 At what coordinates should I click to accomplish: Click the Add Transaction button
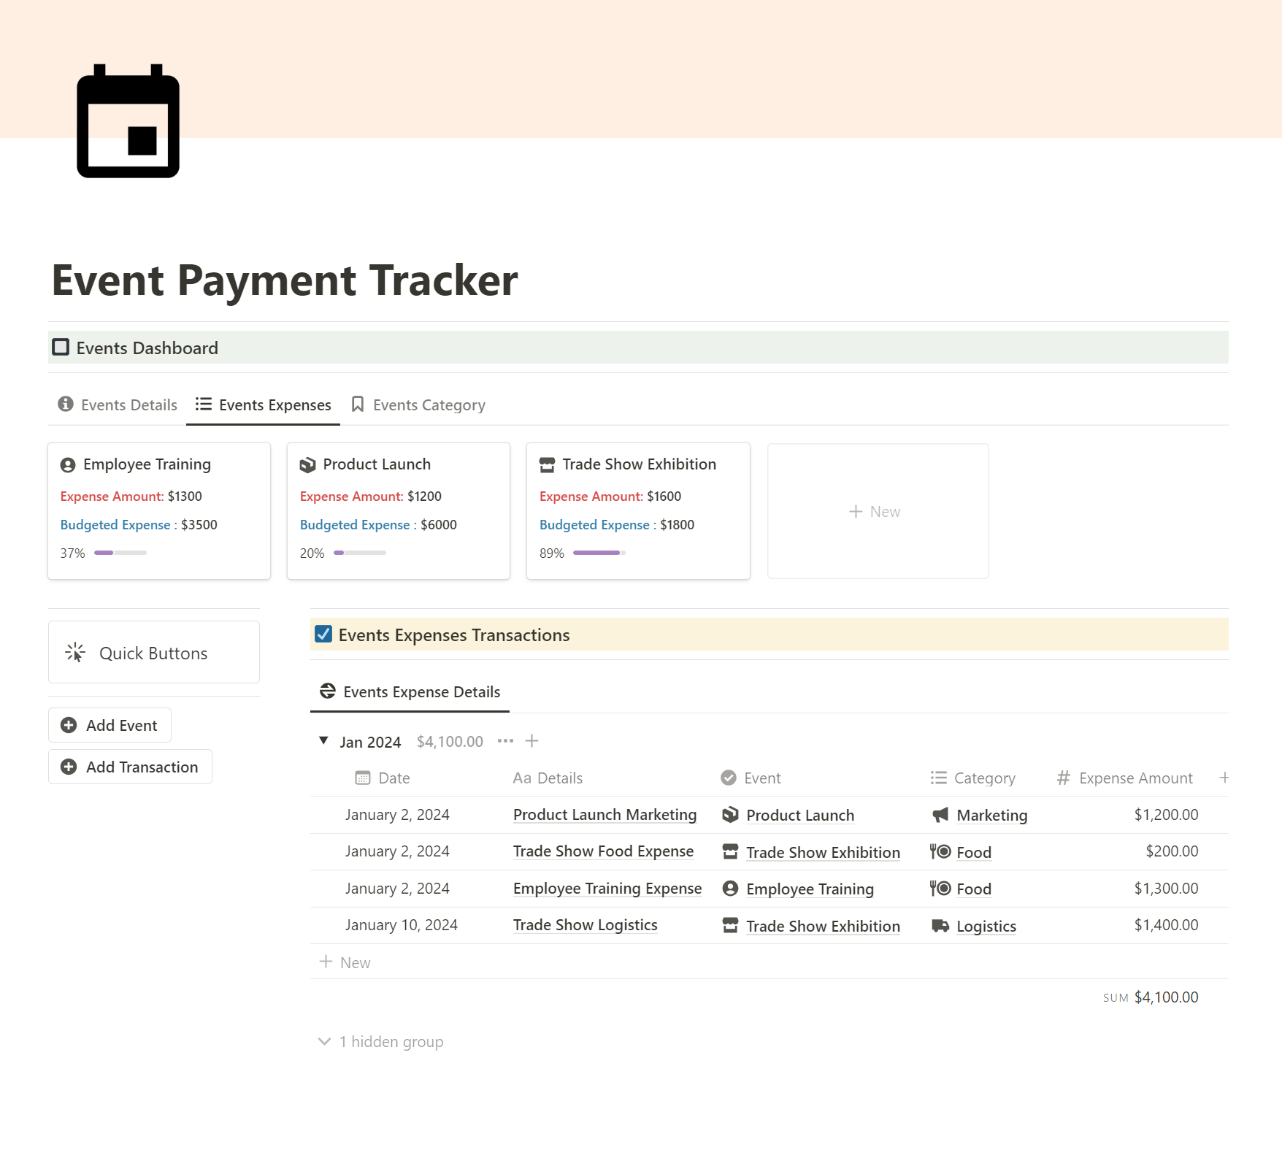point(129,767)
